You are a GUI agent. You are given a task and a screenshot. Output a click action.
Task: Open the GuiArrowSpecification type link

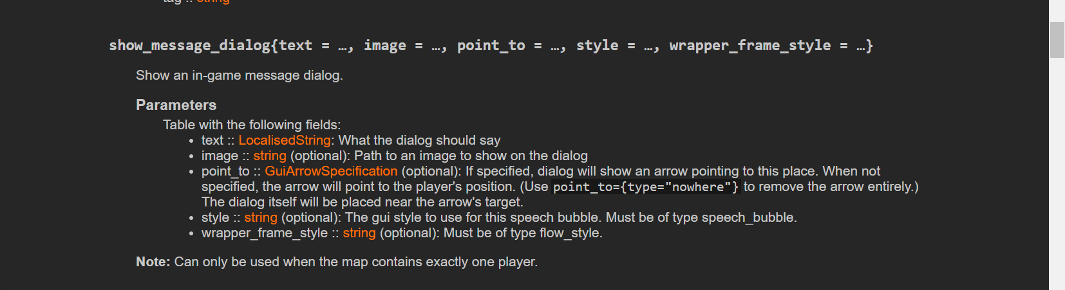pyautogui.click(x=331, y=171)
